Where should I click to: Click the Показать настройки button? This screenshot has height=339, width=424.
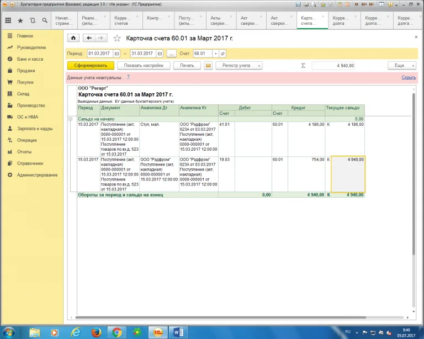144,65
